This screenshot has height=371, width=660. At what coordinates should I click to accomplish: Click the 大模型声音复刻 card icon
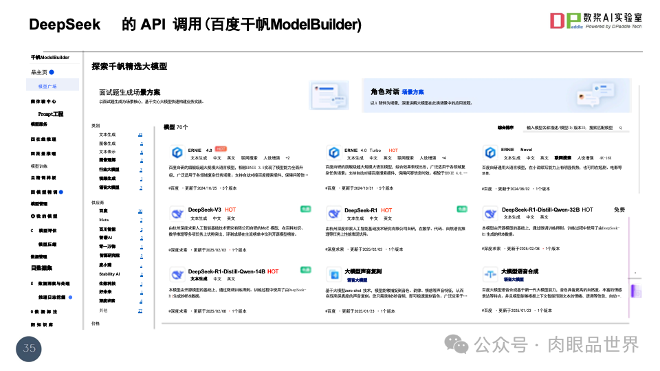[334, 275]
